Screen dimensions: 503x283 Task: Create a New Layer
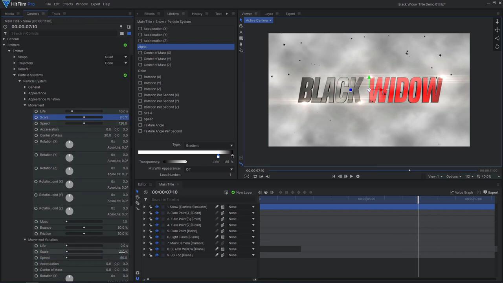pos(242,193)
